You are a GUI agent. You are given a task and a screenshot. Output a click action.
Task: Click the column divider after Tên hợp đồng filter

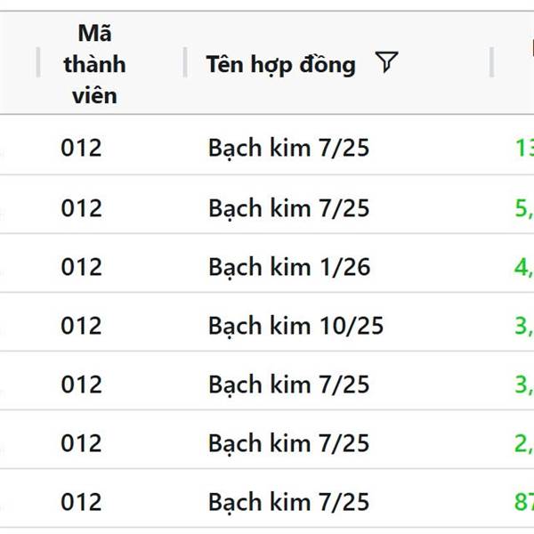point(491,62)
